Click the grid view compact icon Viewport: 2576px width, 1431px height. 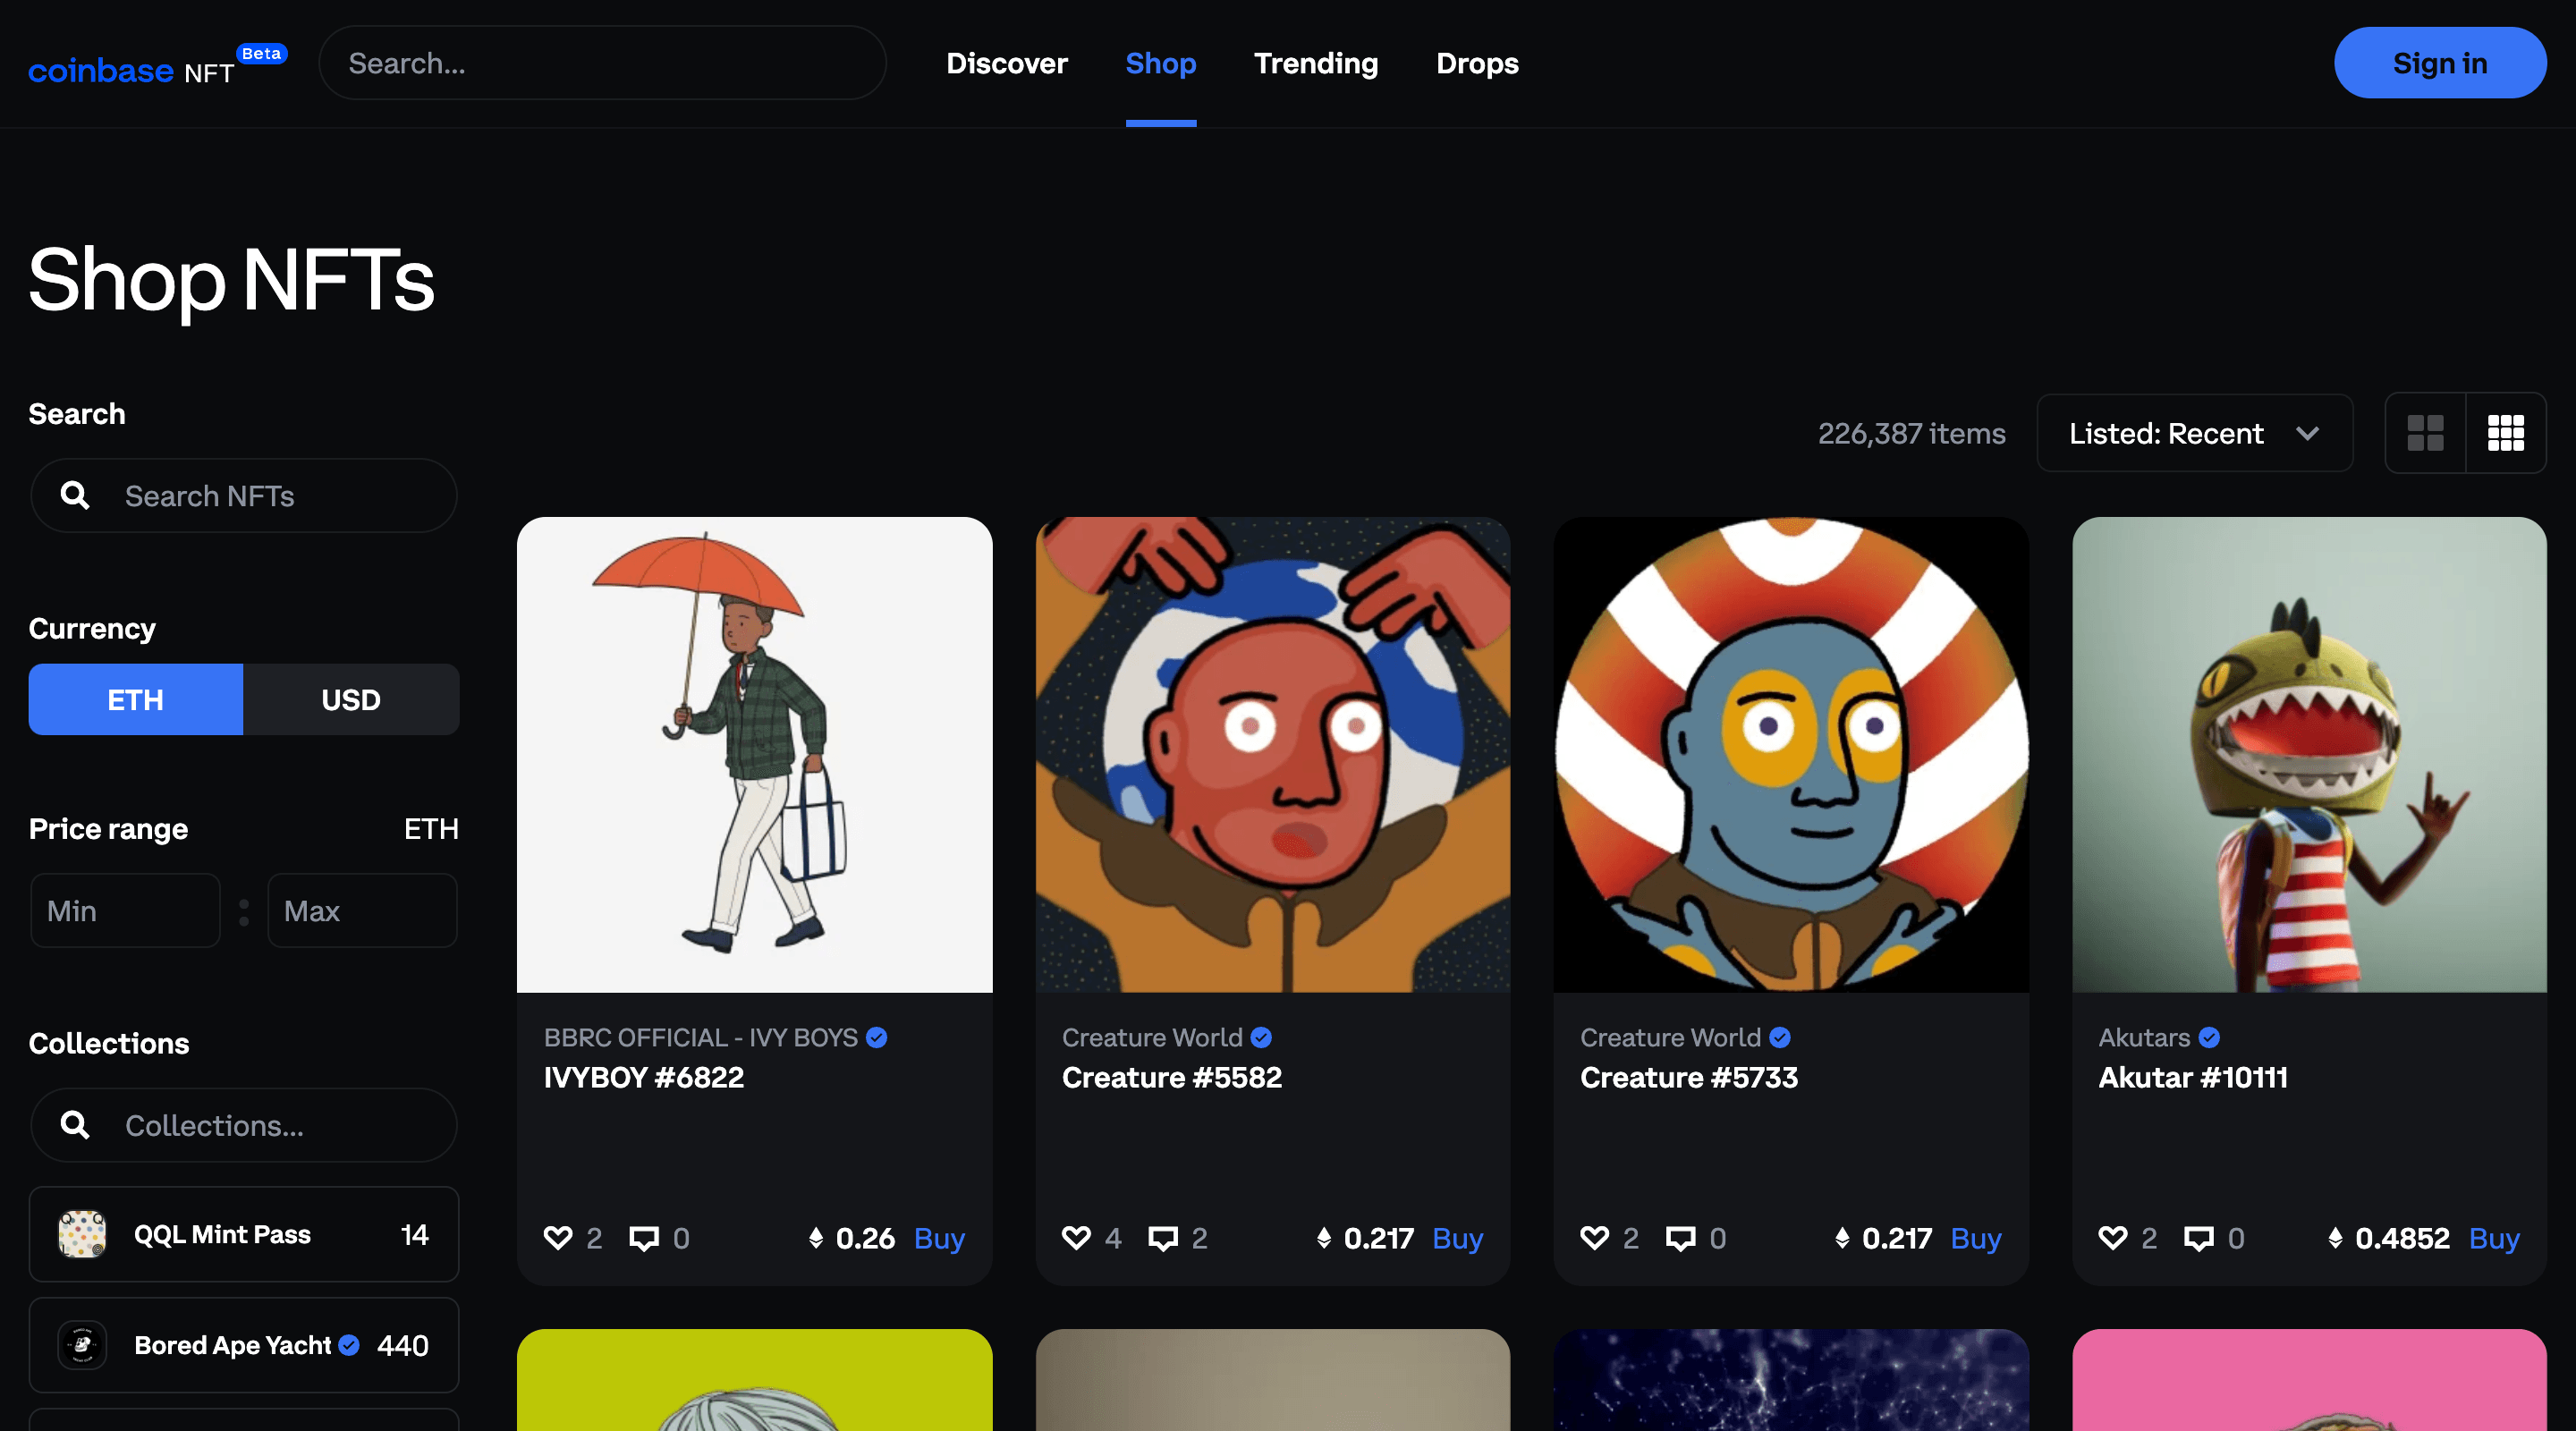coord(2505,430)
